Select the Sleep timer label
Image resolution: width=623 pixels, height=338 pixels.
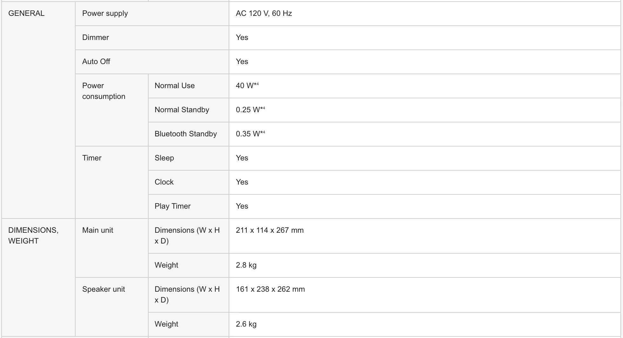tap(164, 158)
